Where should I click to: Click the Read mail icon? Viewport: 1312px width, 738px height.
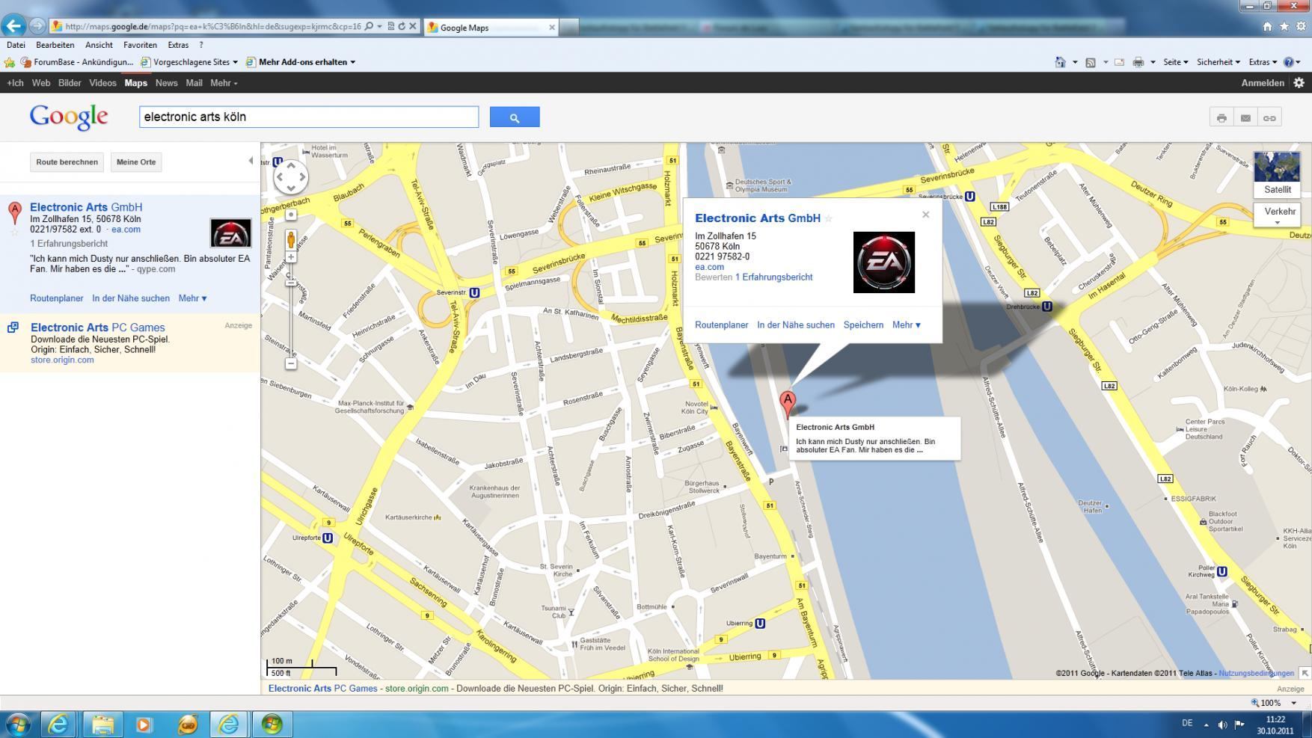tap(1119, 62)
